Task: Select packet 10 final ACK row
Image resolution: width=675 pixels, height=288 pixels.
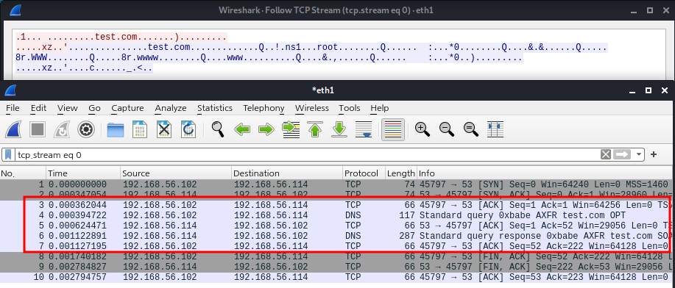Action: [337, 277]
